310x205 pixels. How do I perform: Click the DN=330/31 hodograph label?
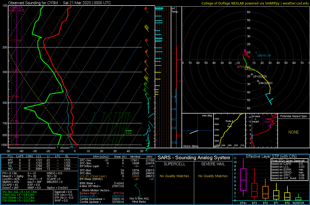tap(266, 83)
